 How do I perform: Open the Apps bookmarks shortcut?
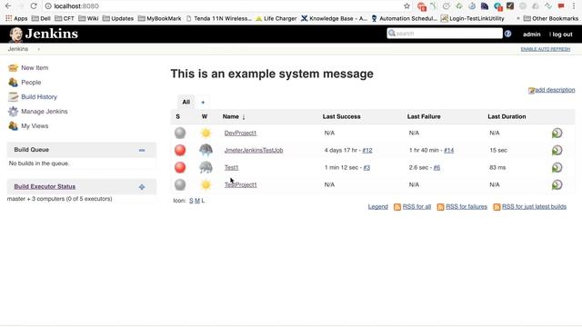pyautogui.click(x=16, y=18)
